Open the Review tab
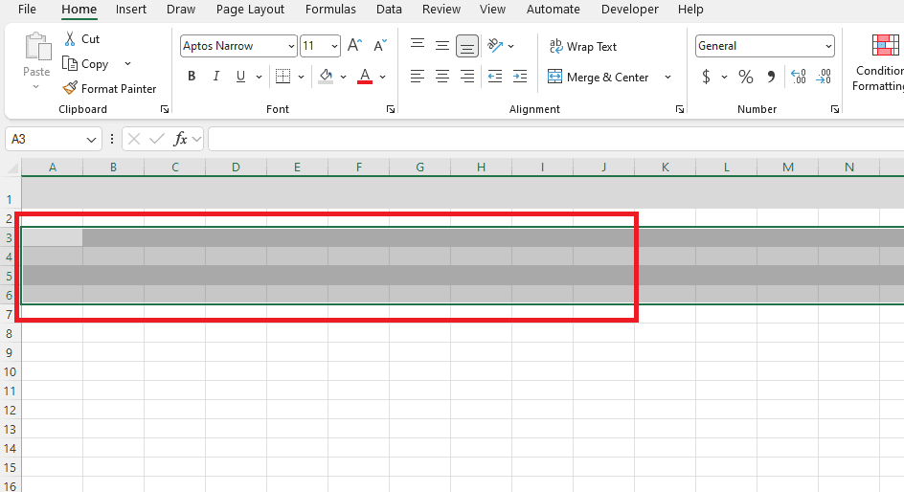This screenshot has height=492, width=904. pos(441,10)
